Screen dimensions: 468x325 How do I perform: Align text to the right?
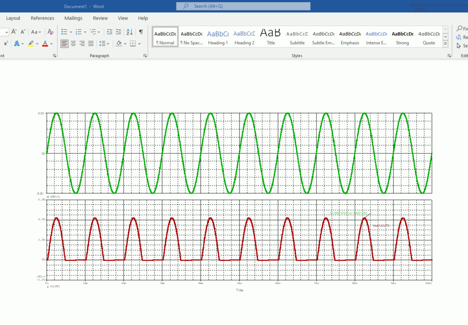(x=82, y=43)
